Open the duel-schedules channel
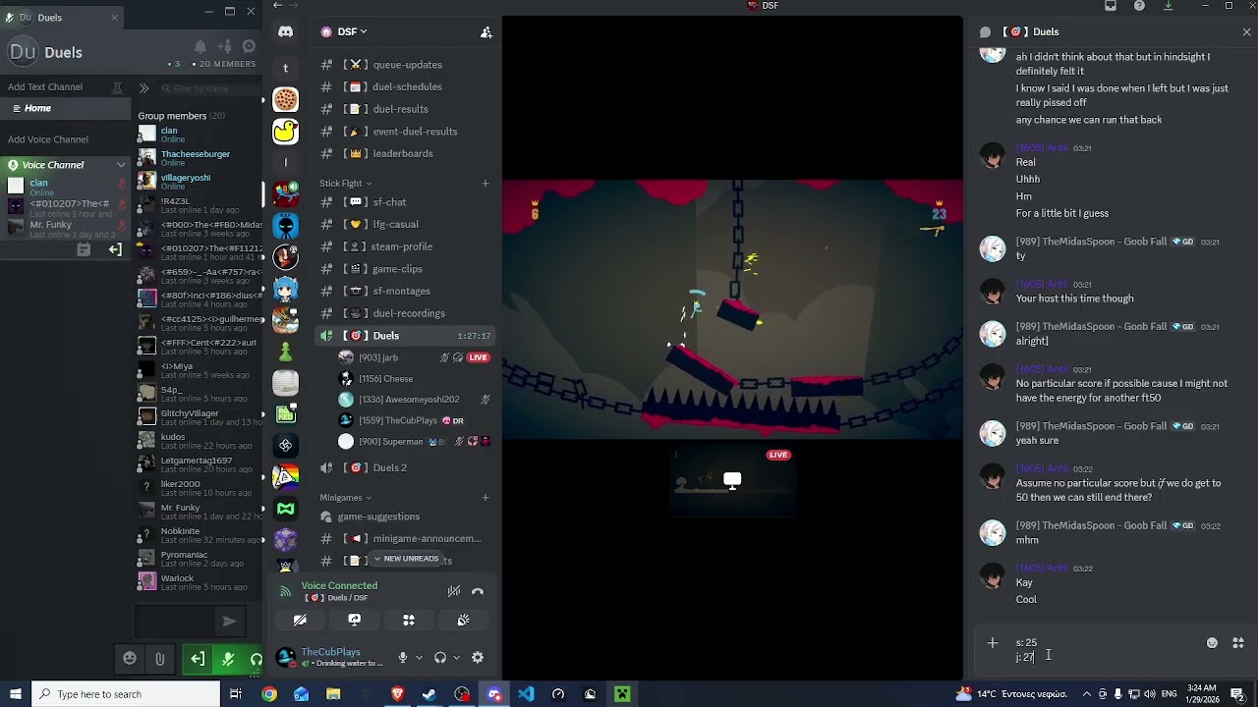The height and width of the screenshot is (707, 1258). pos(405,86)
